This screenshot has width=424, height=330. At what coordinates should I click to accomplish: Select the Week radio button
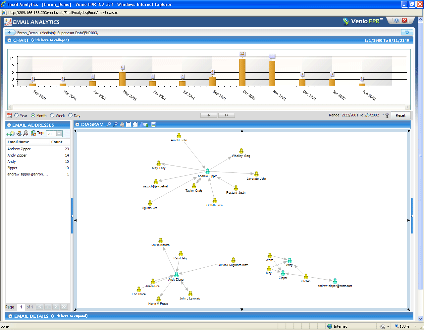coord(52,115)
